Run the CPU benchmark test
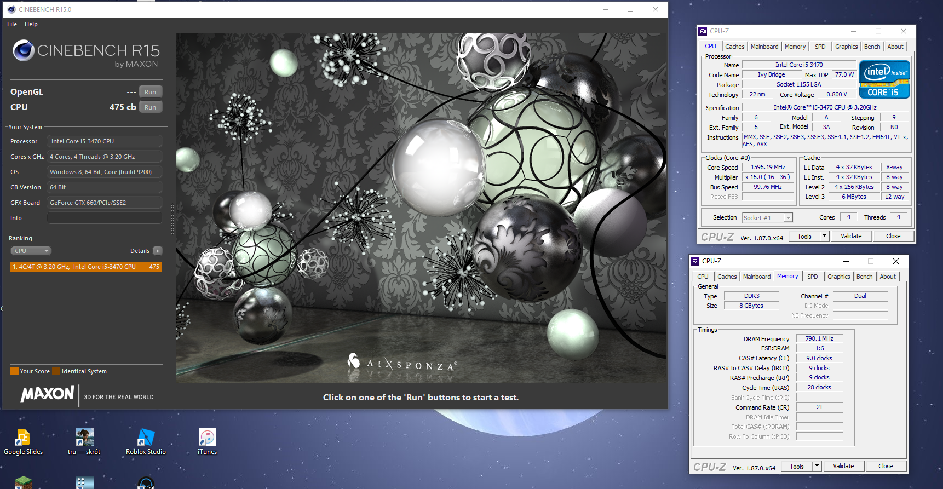Viewport: 943px width, 489px height. point(151,107)
